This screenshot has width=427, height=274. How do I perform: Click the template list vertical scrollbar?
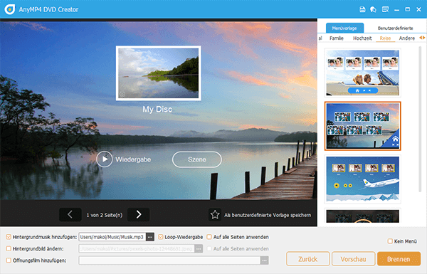click(420, 119)
